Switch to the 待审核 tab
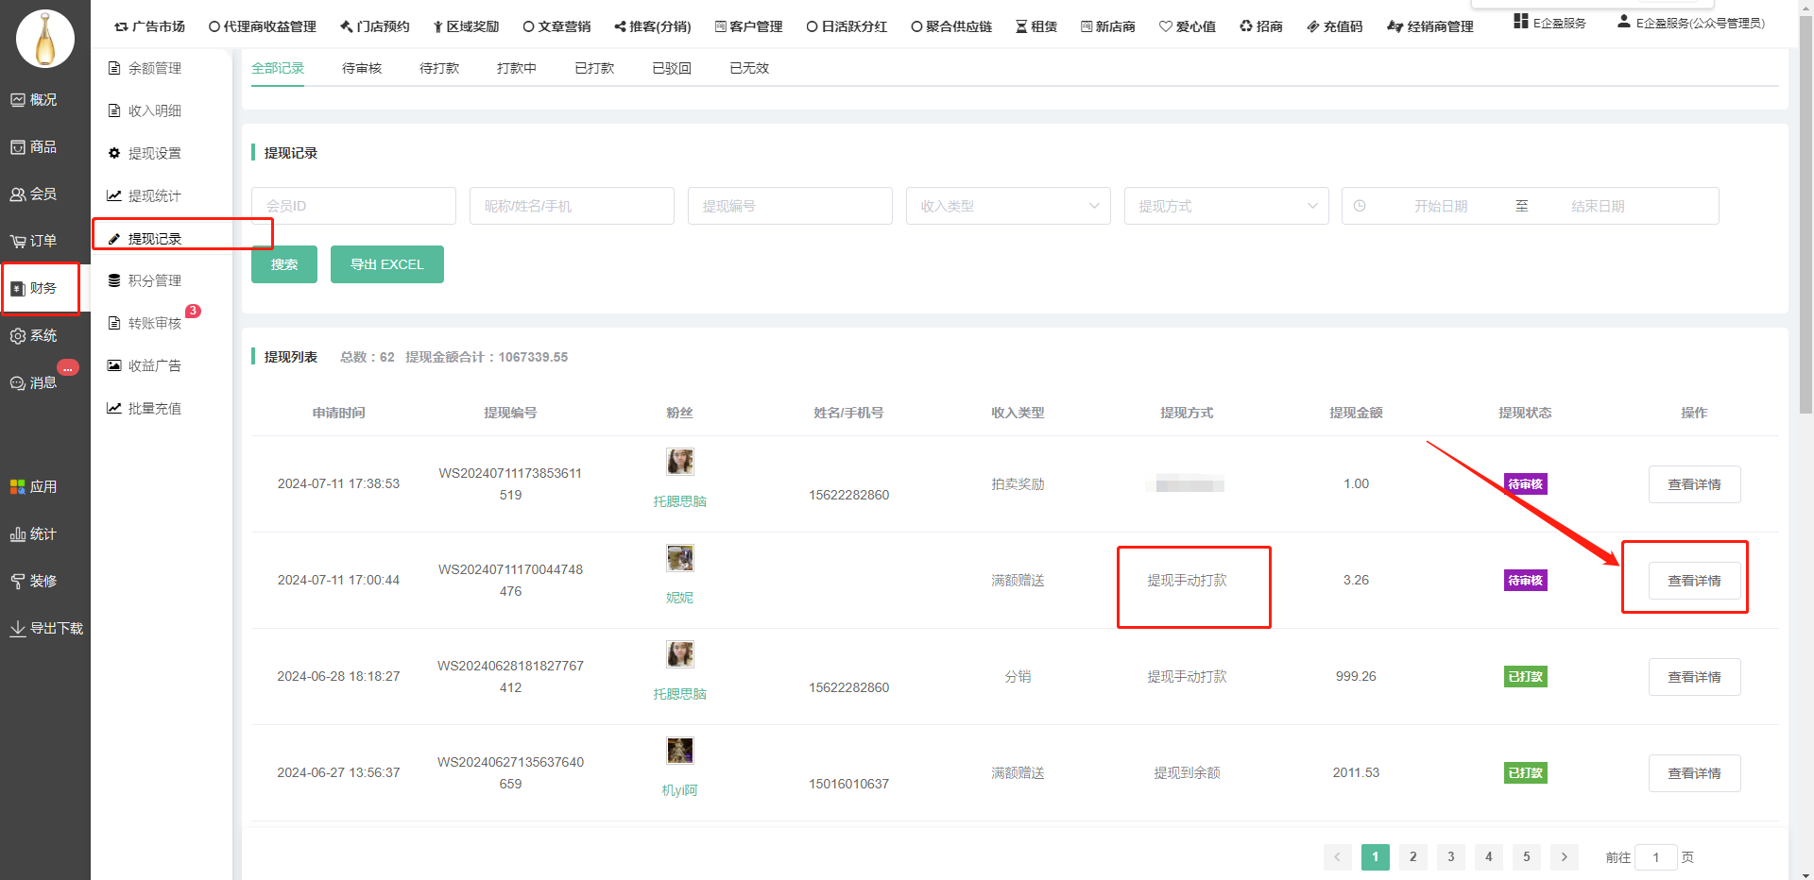This screenshot has height=880, width=1814. pyautogui.click(x=362, y=68)
